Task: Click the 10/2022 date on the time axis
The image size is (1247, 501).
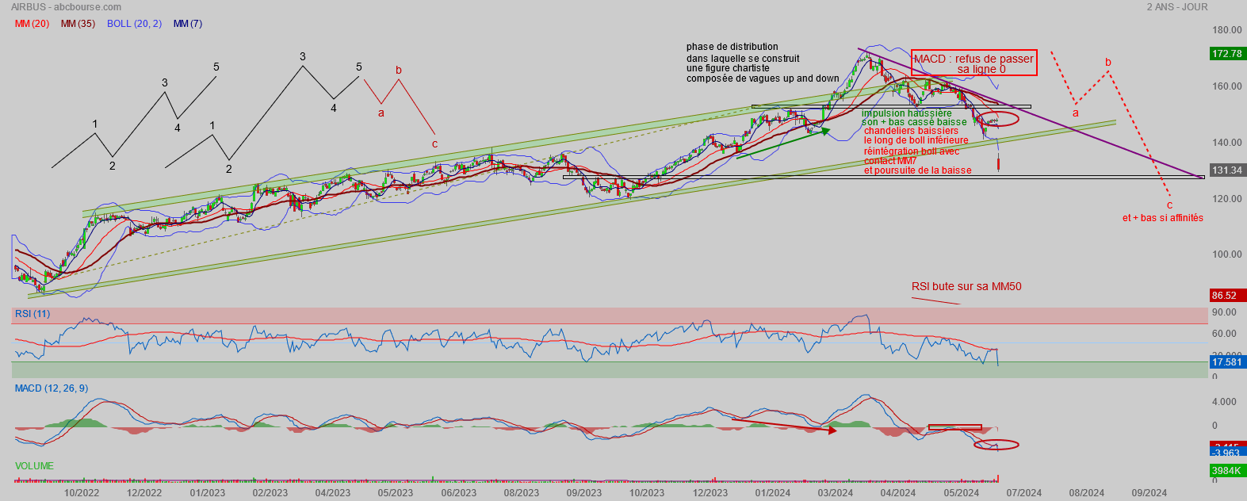Action: [82, 493]
